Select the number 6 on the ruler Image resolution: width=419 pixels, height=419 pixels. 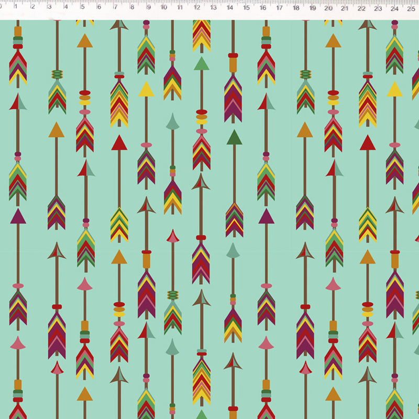click(99, 7)
